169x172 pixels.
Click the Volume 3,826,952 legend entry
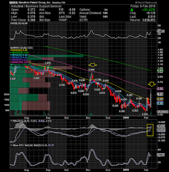tap(21, 64)
